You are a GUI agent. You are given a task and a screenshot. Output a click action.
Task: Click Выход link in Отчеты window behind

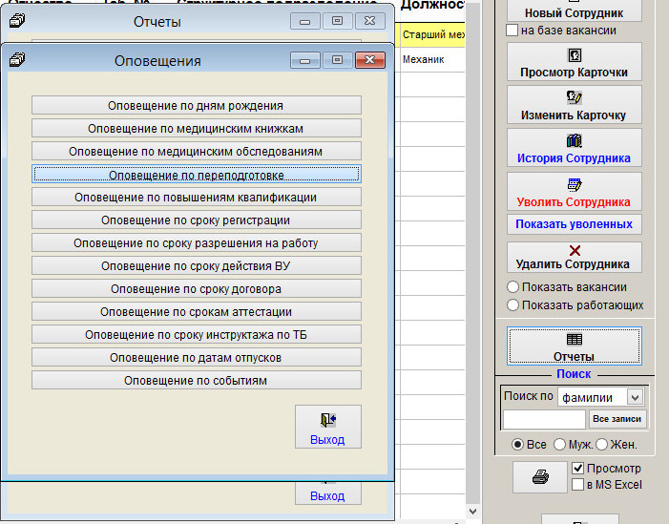tap(327, 495)
